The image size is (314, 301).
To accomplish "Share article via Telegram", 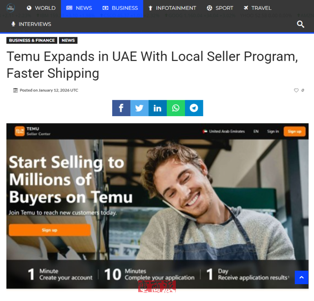I will [194, 108].
